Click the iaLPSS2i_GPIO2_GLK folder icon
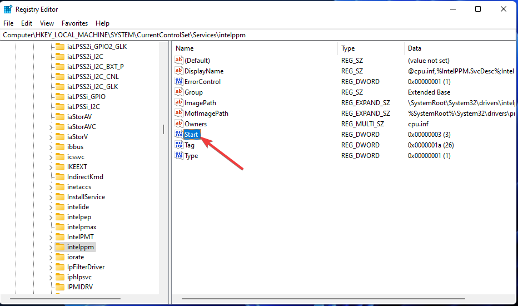 [x=60, y=47]
